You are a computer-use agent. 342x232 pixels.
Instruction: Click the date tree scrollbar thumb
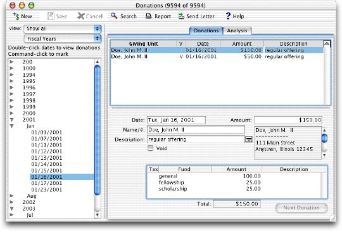click(x=98, y=131)
